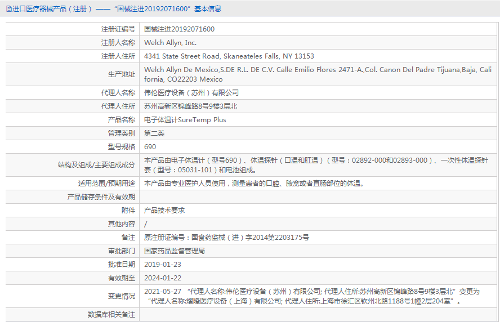Select registrant name Welch Allyn, Inc.

(170, 43)
